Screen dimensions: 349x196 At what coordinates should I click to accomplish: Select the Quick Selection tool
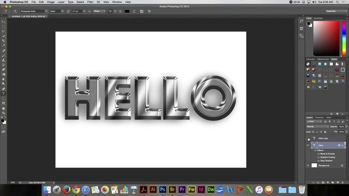[x=3, y=36]
